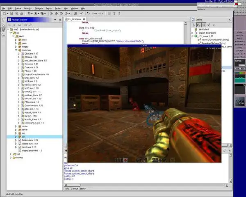Image resolution: width=246 pixels, height=197 pixels.
Task: Switch to the Tasks tab
Action: tap(67, 189)
